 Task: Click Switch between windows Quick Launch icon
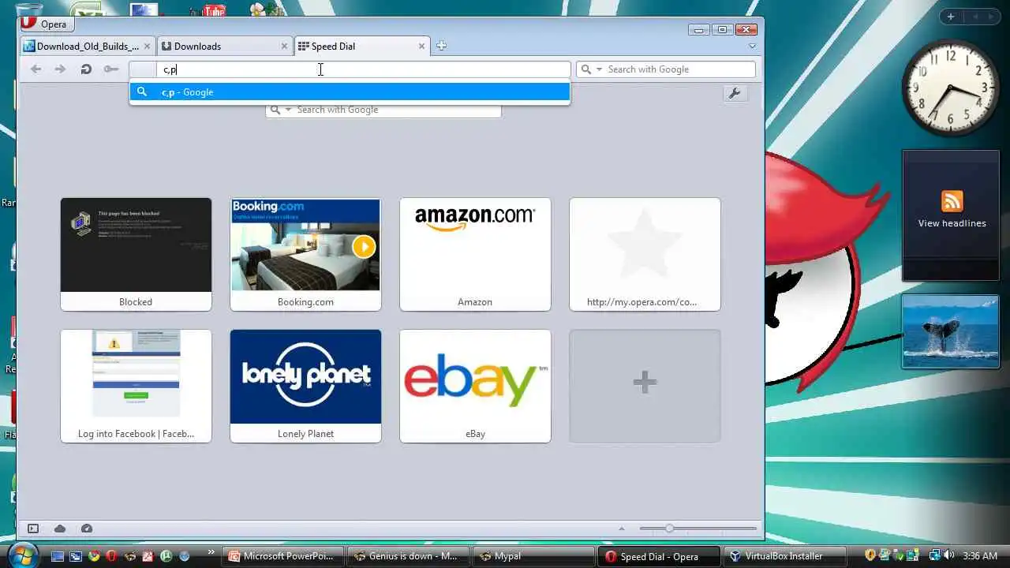(x=76, y=556)
